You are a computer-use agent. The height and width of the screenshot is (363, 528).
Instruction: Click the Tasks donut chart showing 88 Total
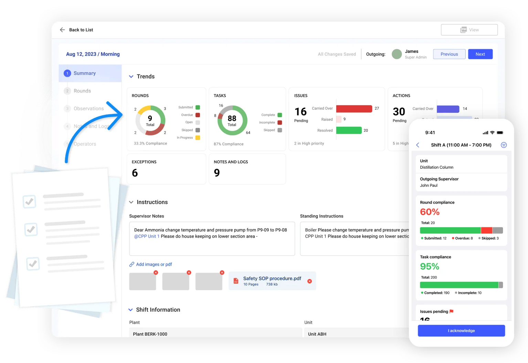[x=232, y=121]
